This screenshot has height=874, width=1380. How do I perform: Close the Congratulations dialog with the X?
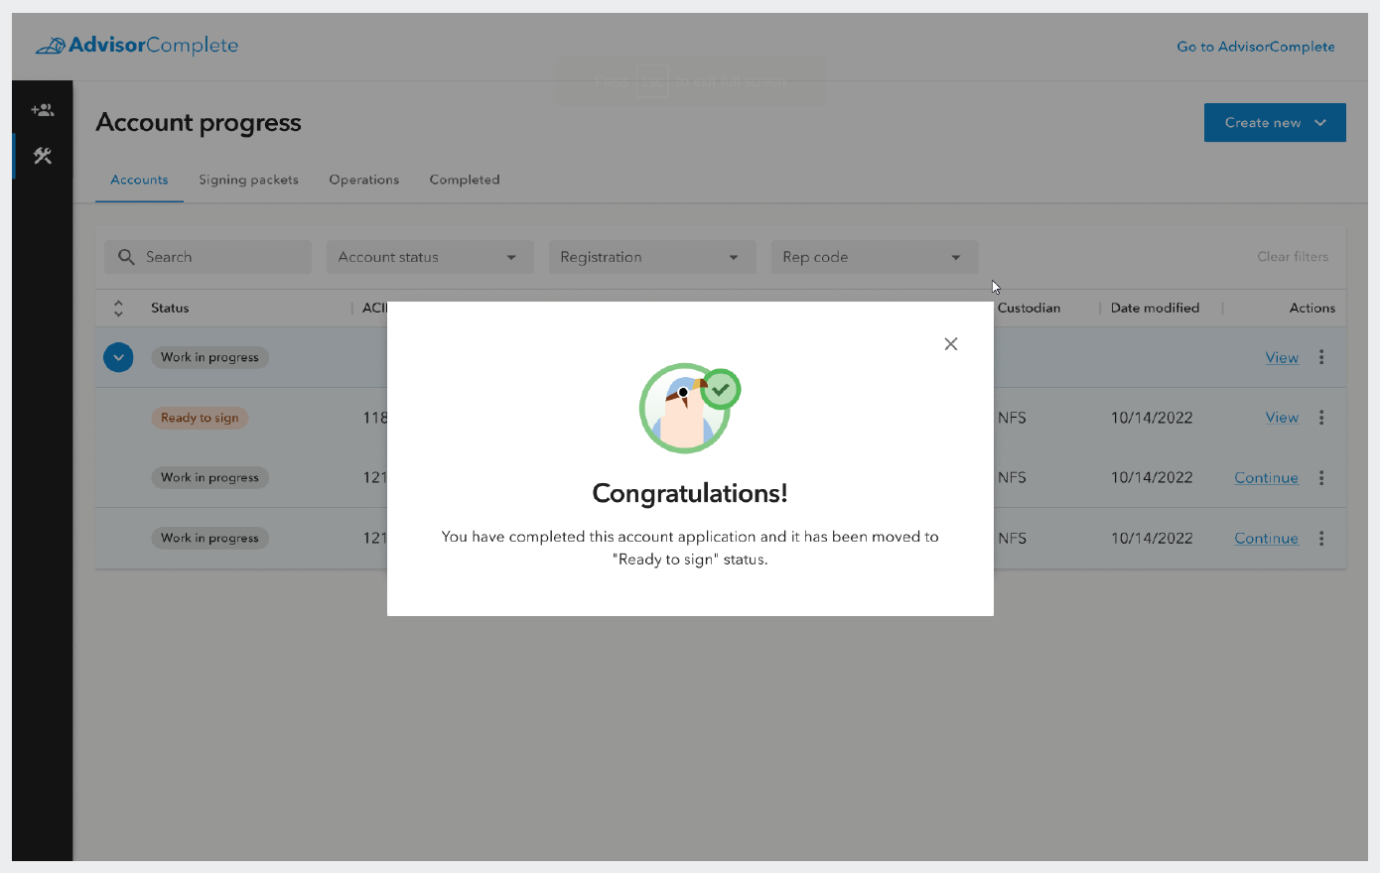pyautogui.click(x=950, y=344)
